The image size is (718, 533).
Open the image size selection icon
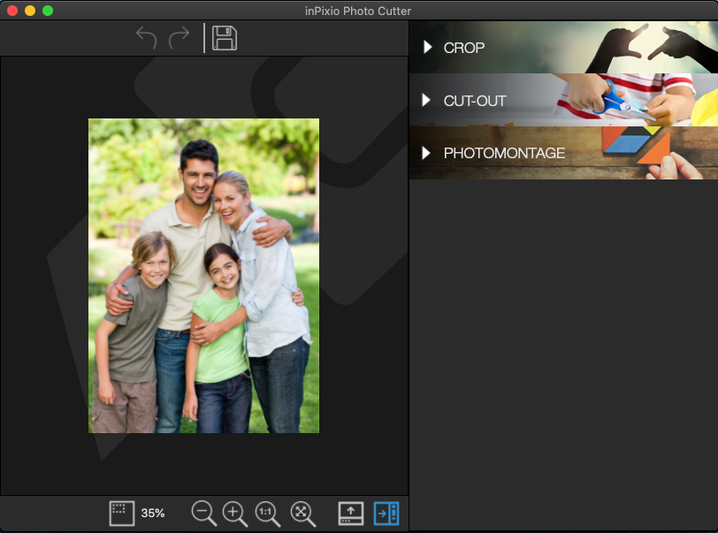[x=122, y=513]
